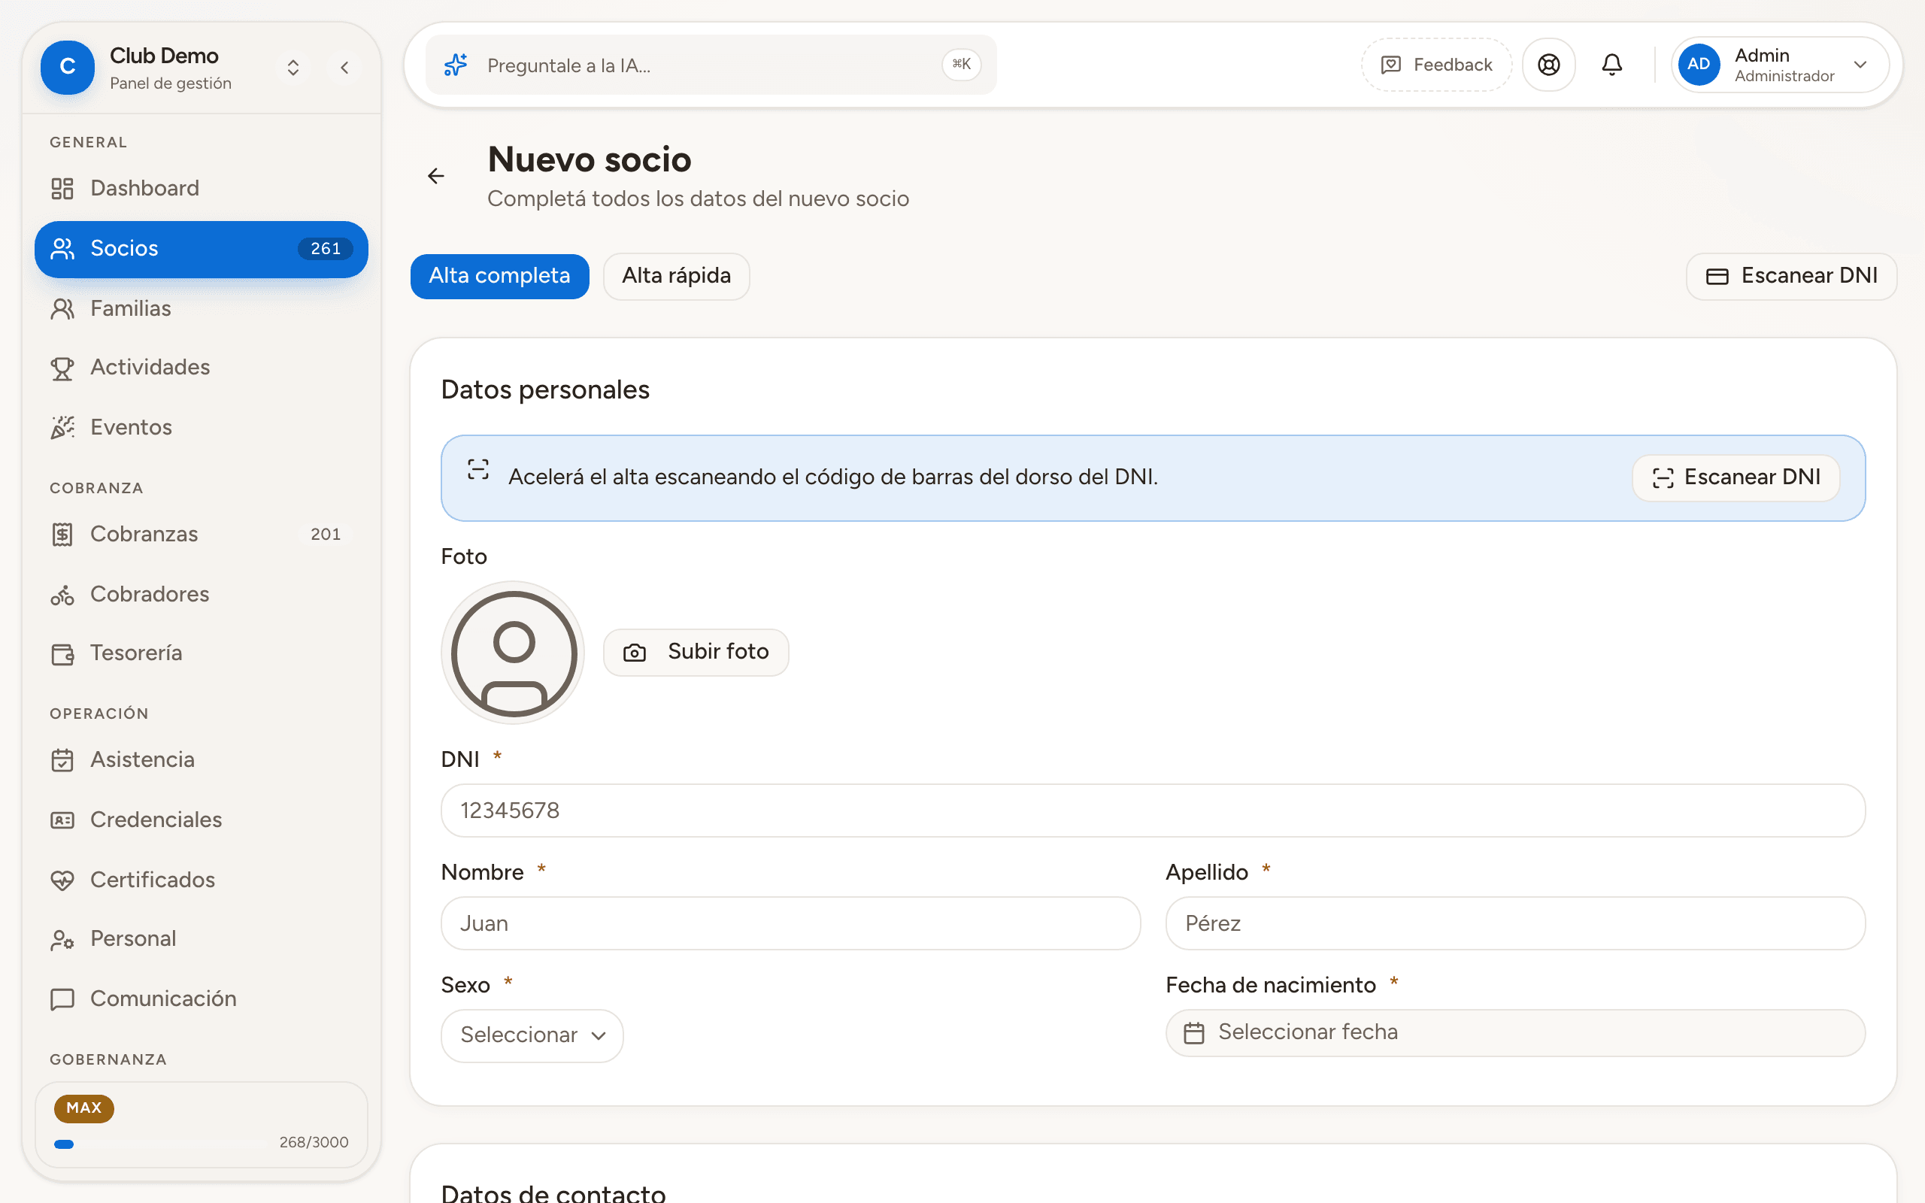Click the 'Datos personales' heading
1925x1203 pixels.
tap(545, 390)
